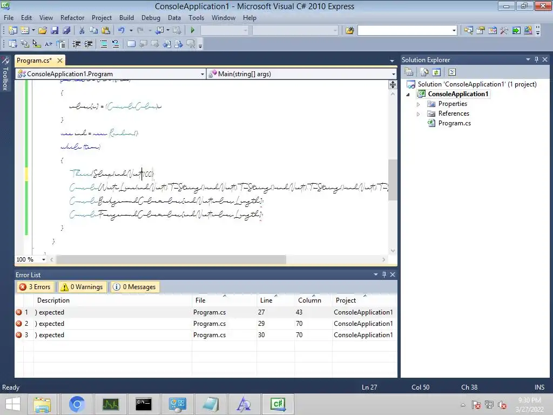Image resolution: width=553 pixels, height=415 pixels.
Task: Close the Program.cs* tab
Action: pyautogui.click(x=60, y=61)
